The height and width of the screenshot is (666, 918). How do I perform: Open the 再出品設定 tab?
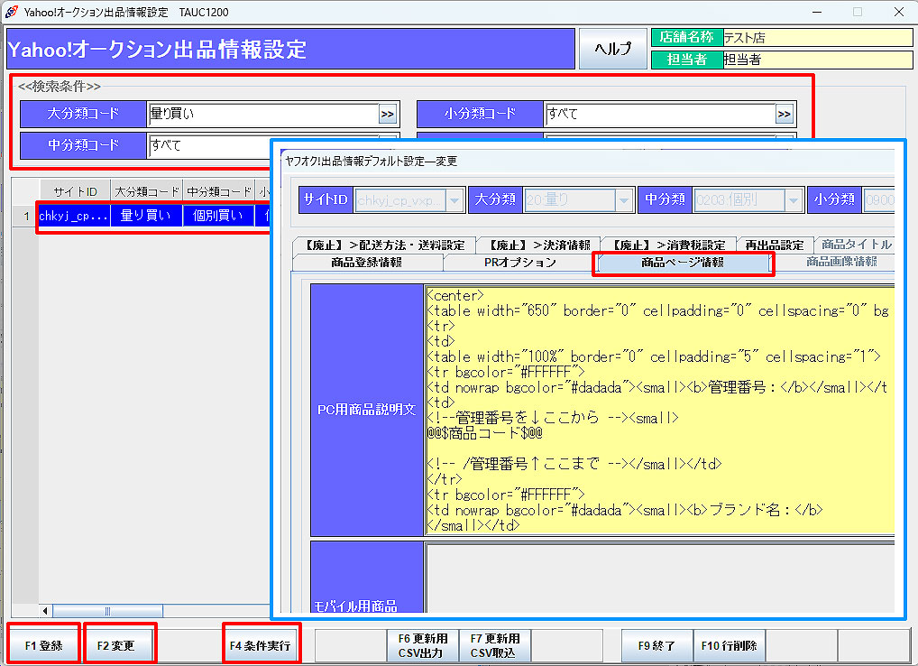point(774,245)
